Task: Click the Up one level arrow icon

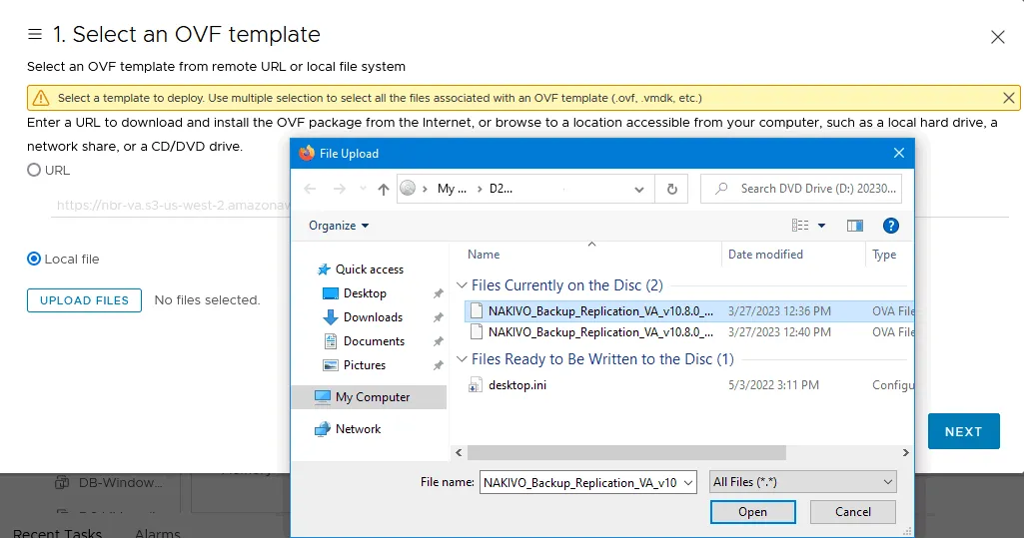Action: coord(384,189)
